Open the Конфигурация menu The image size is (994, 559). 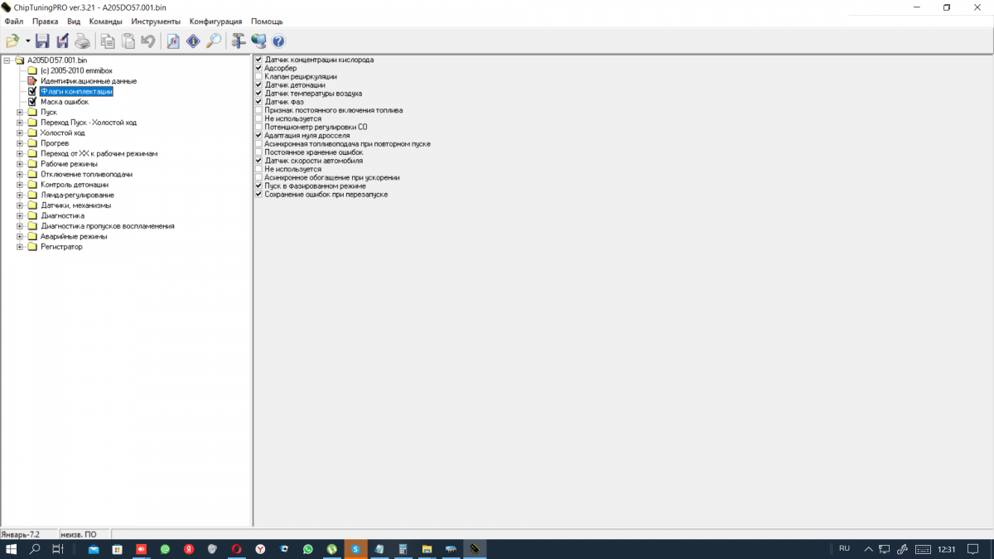pyautogui.click(x=215, y=21)
